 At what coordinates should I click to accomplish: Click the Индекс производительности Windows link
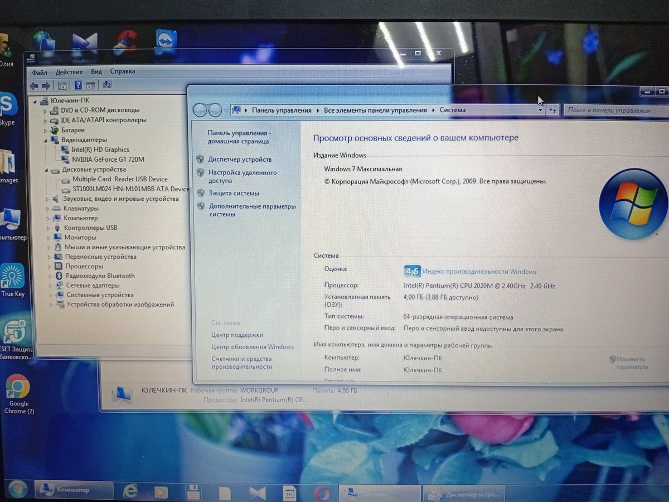coord(479,272)
